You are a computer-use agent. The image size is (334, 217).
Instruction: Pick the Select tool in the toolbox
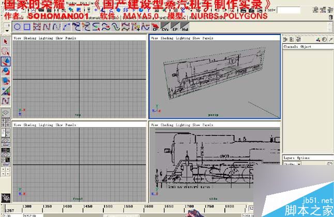6,41
